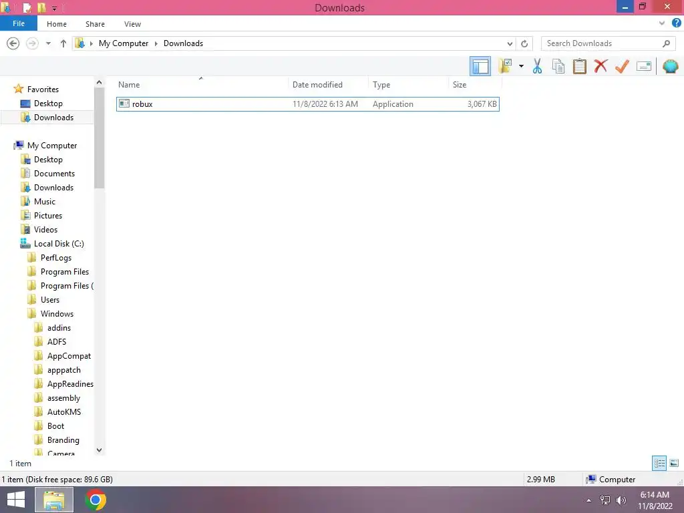
Task: Click the Search Downloads input field
Action: coord(608,43)
